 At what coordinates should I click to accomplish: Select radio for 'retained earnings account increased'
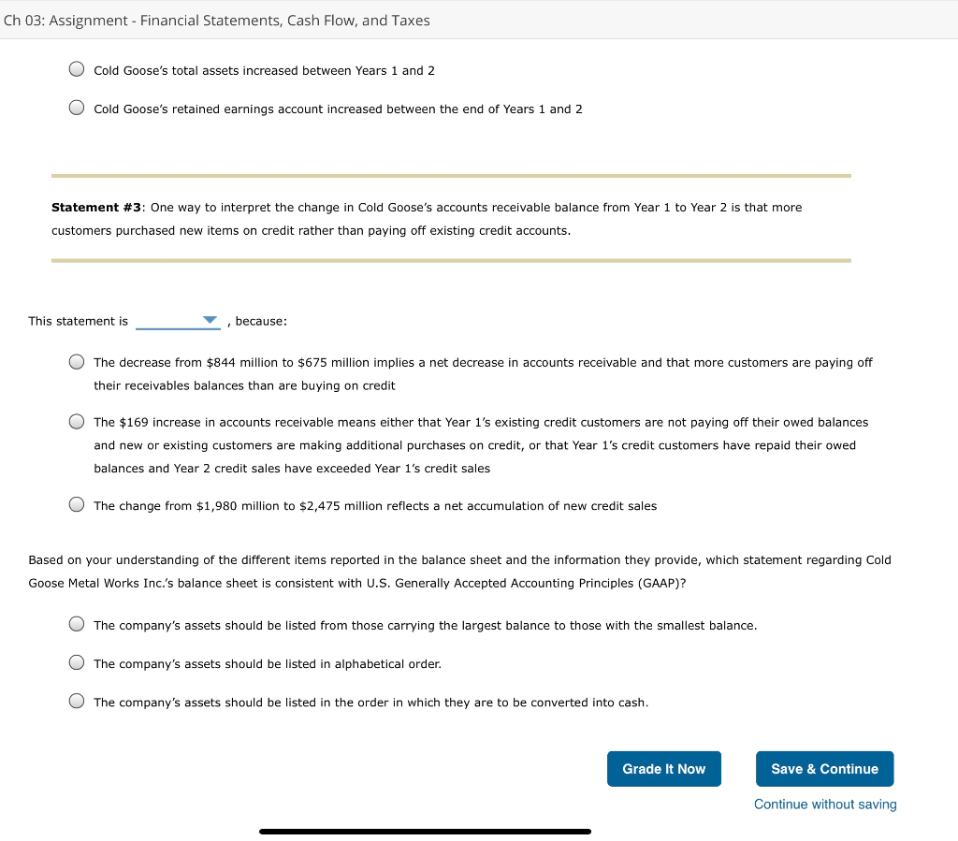pyautogui.click(x=76, y=107)
